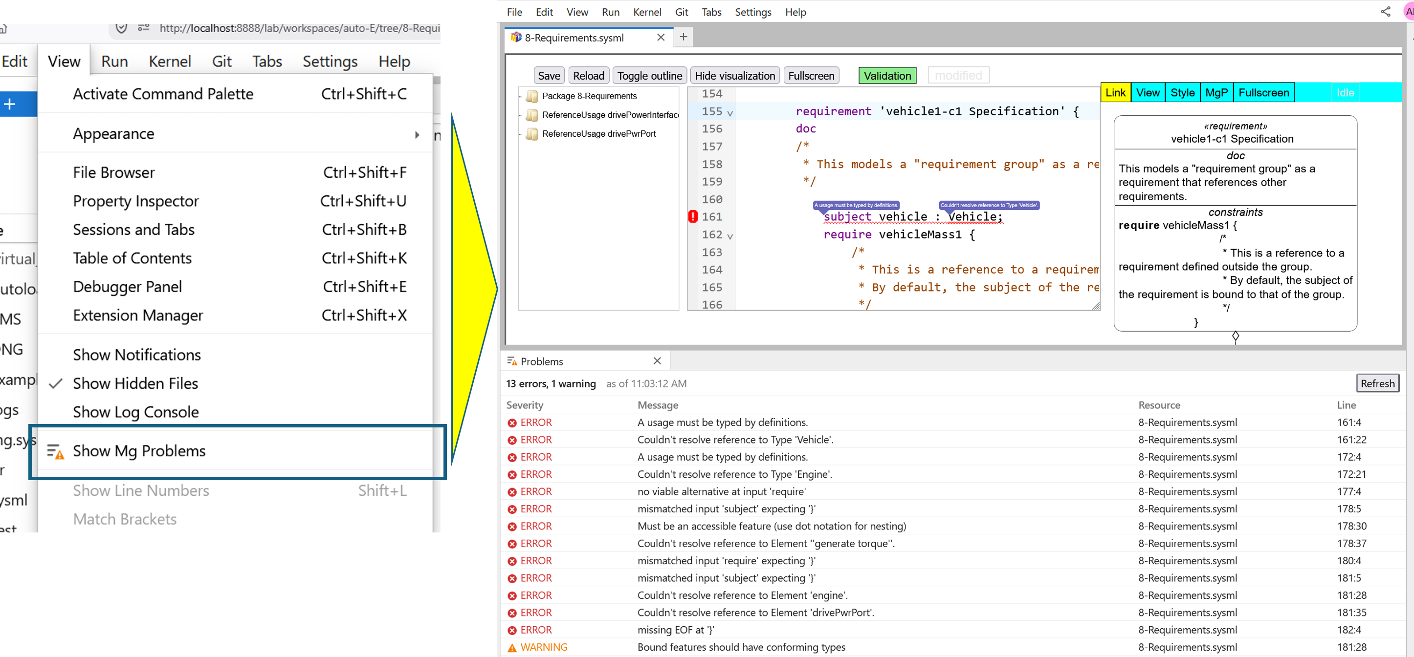Viewport: 1414px width, 657px height.
Task: Click Toggle outline button
Action: click(649, 76)
